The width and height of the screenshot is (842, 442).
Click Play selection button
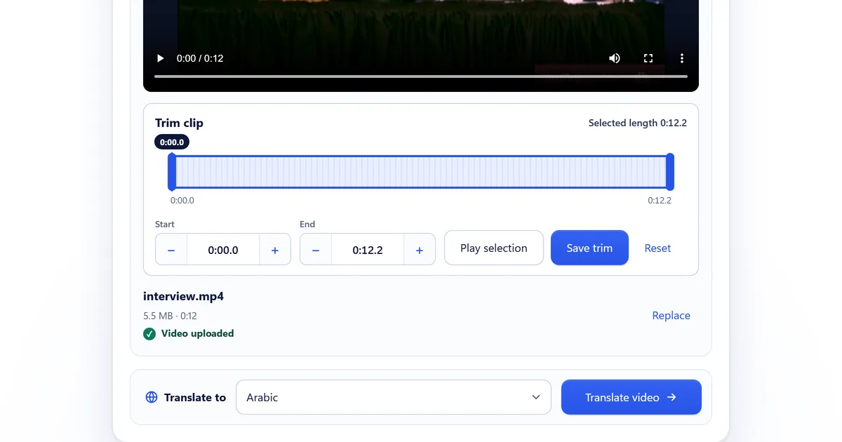pos(494,248)
